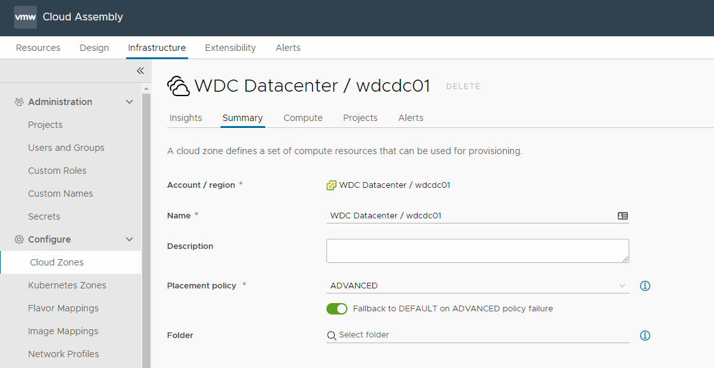
Task: Collapse the sidebar with double-chevron icon
Action: (x=140, y=71)
